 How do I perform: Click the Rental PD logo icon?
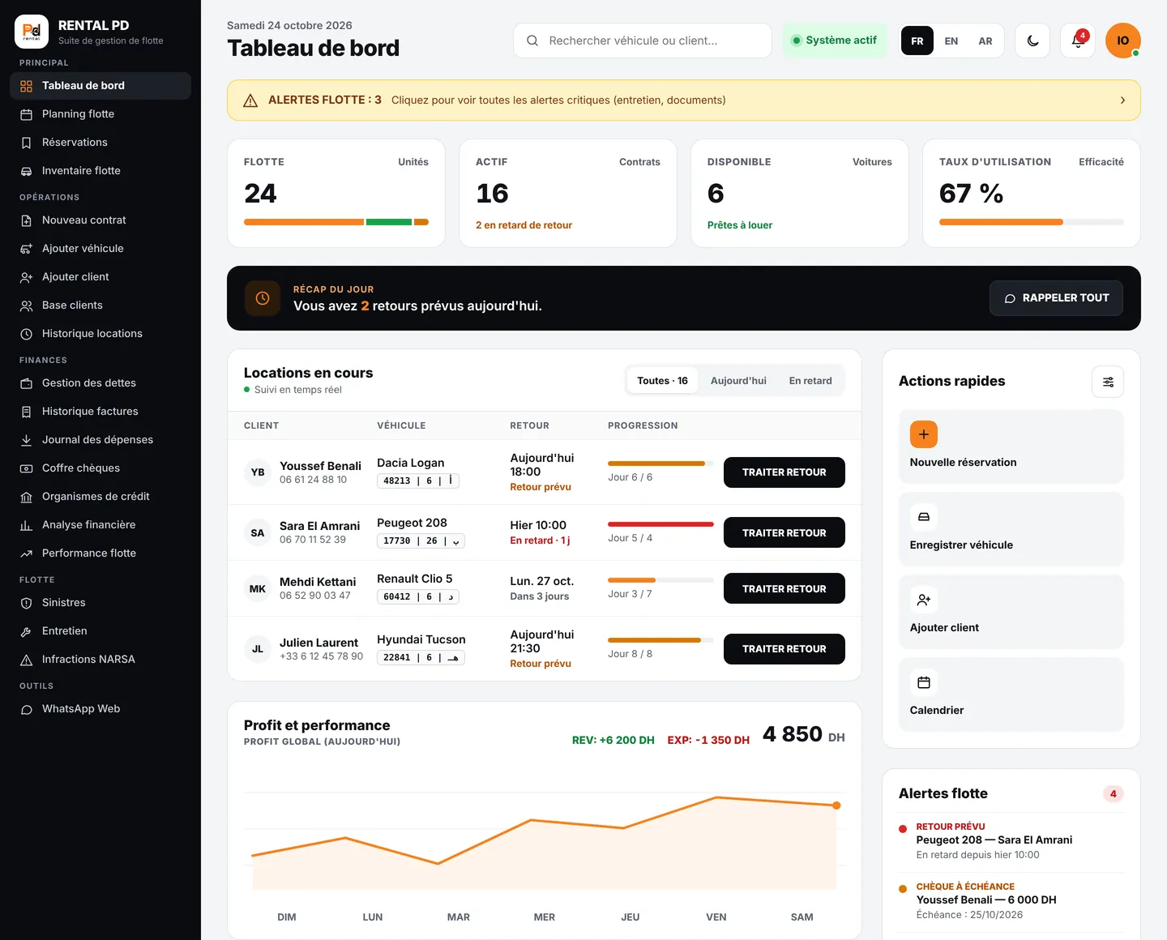32,32
